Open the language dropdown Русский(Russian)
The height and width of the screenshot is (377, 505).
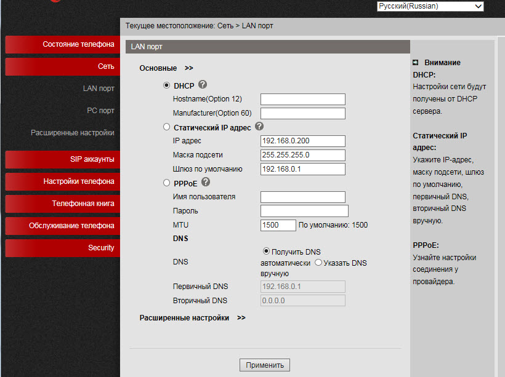[430, 6]
